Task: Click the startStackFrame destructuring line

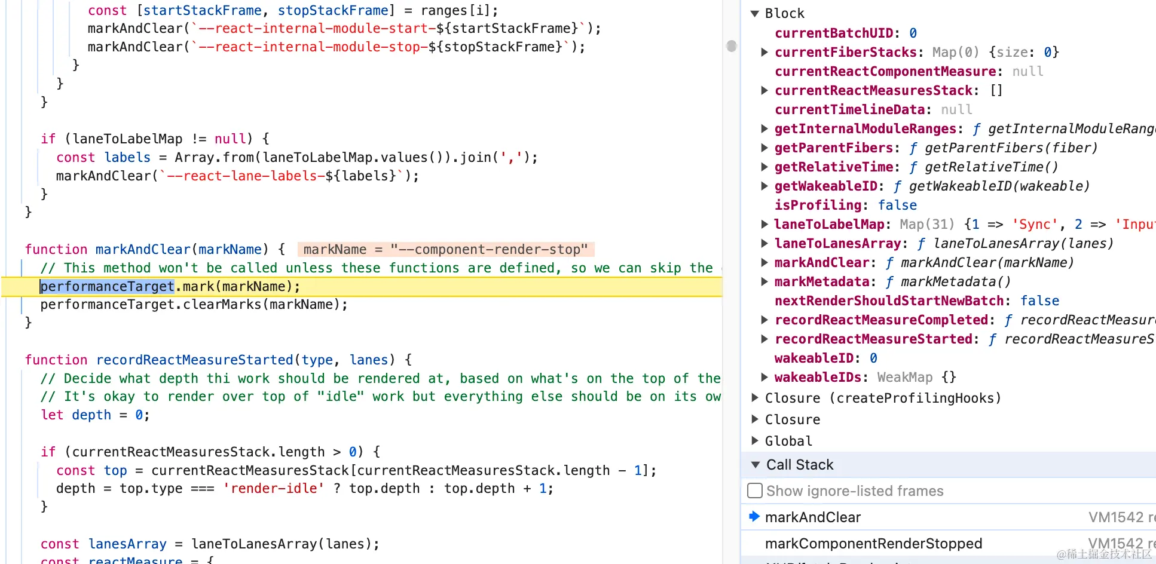Action: coord(293,10)
